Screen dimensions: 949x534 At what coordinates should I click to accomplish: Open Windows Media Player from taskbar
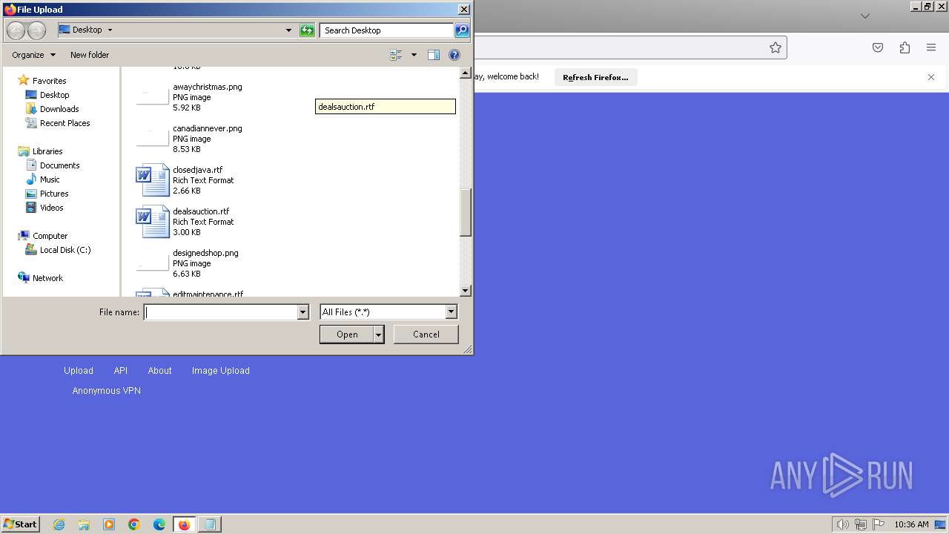point(109,524)
